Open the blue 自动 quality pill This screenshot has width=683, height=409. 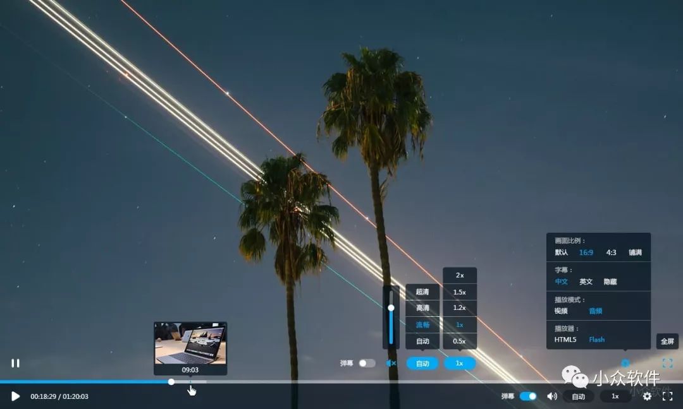click(422, 364)
